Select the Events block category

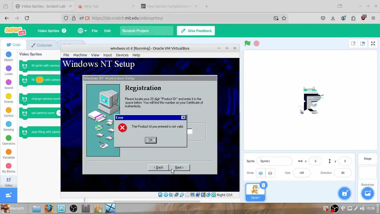(9, 98)
